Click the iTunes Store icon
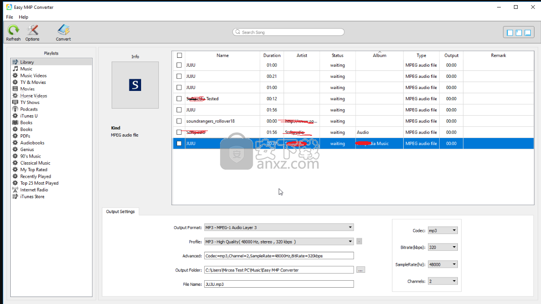The image size is (541, 304). [15, 196]
